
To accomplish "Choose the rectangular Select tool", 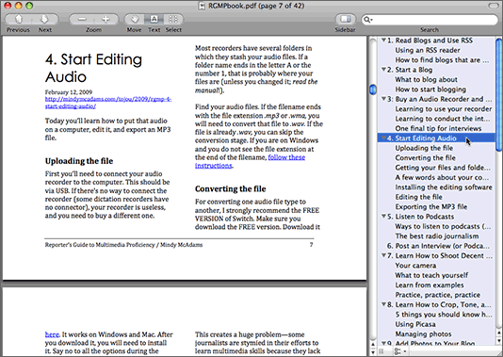I will pyautogui.click(x=173, y=19).
